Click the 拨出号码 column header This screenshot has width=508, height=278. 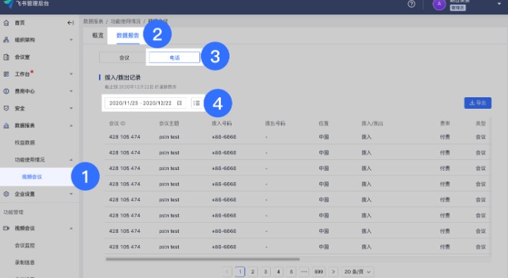pos(275,123)
